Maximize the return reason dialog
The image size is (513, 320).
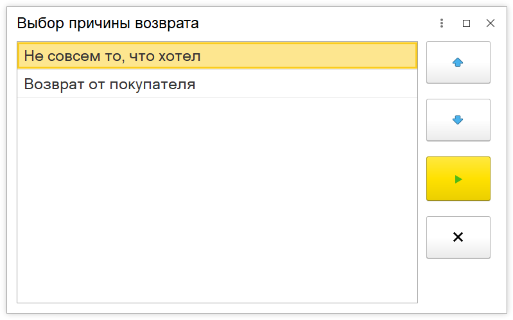pyautogui.click(x=467, y=23)
